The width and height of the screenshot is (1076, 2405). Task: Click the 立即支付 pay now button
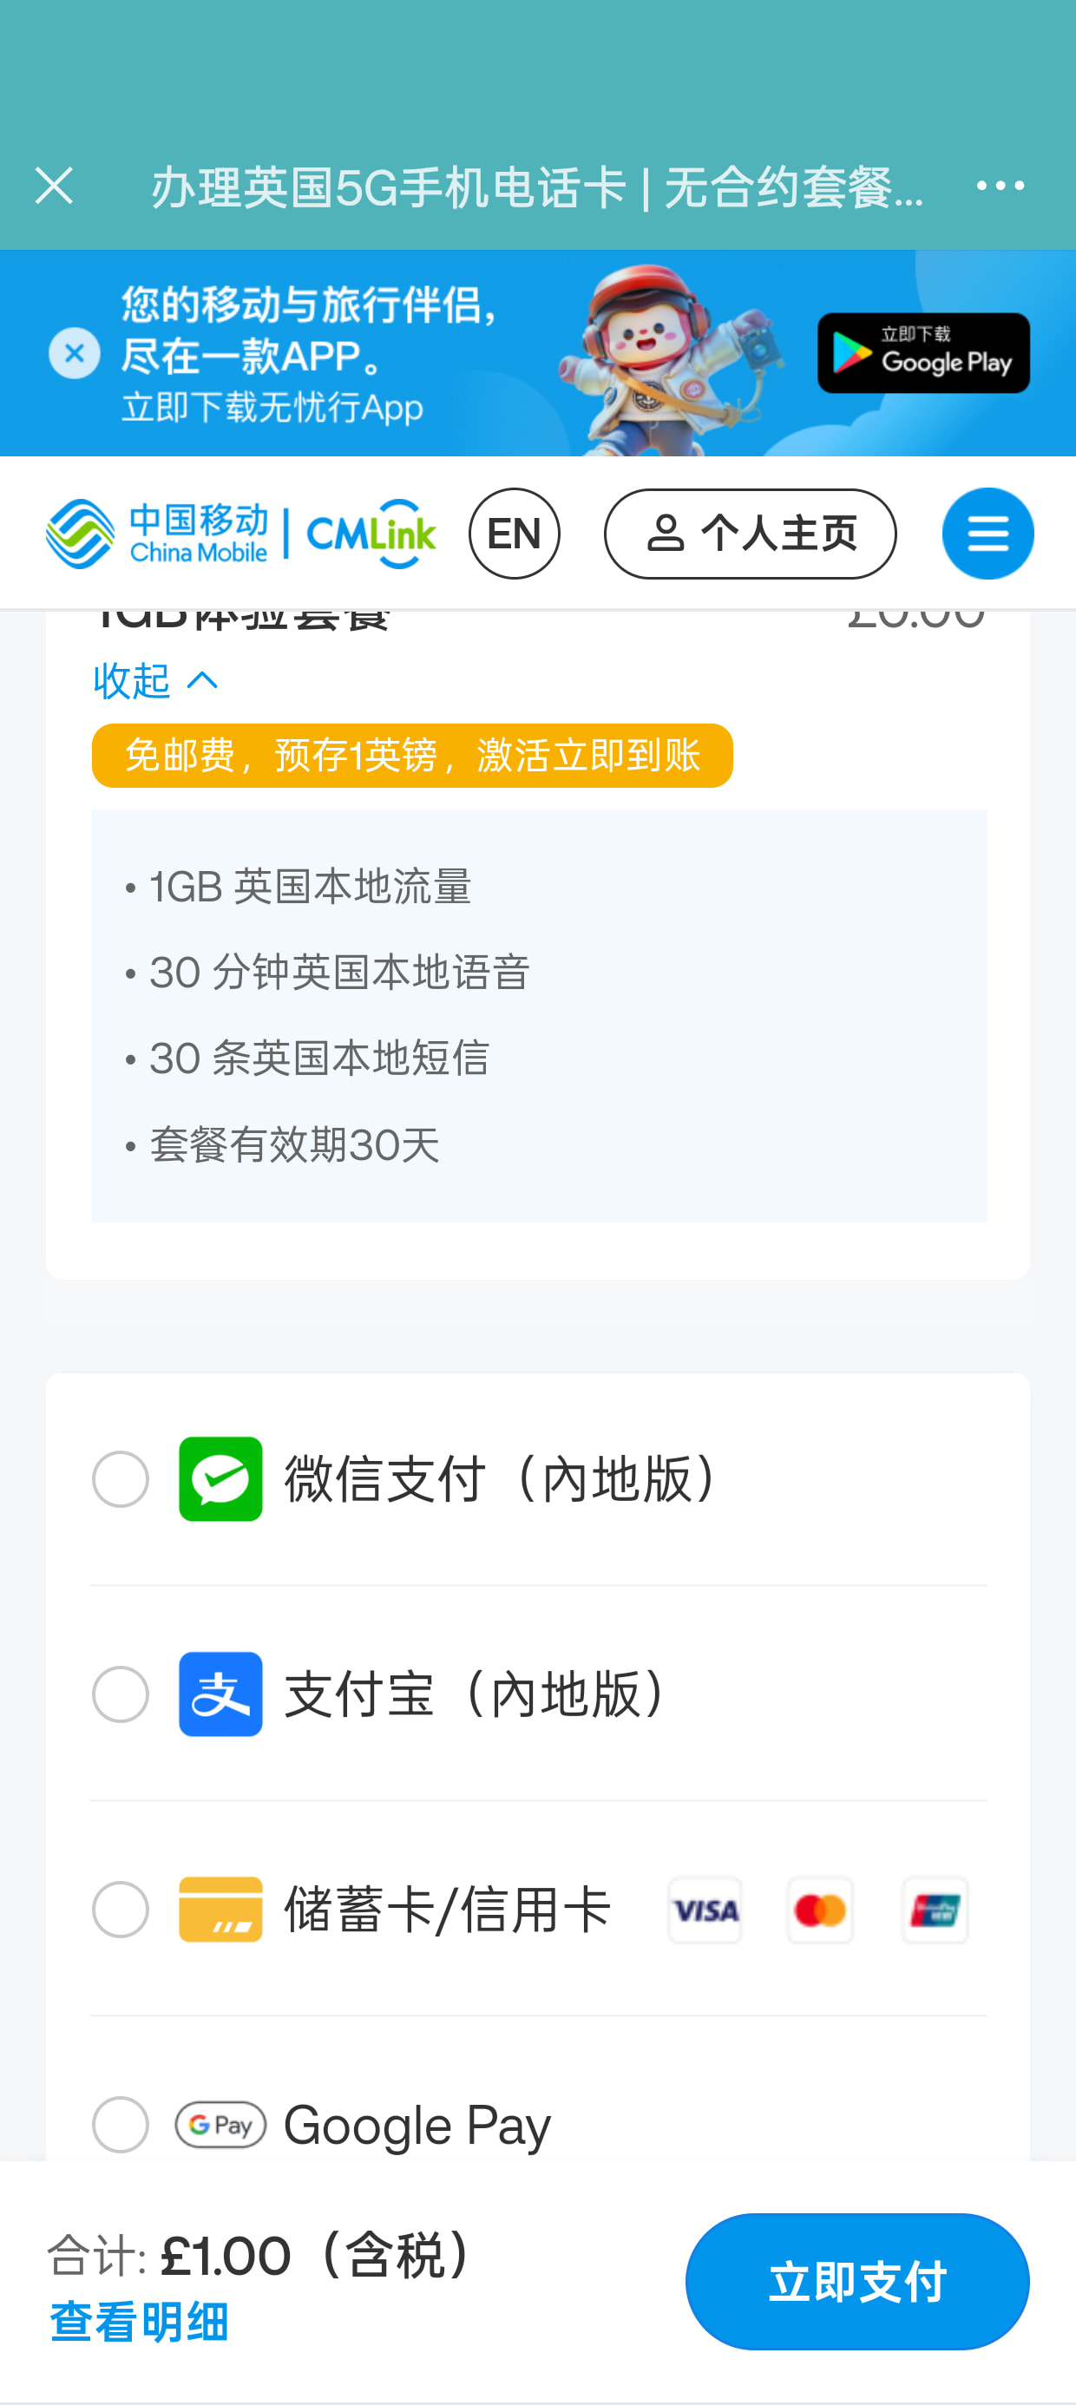pyautogui.click(x=857, y=2281)
